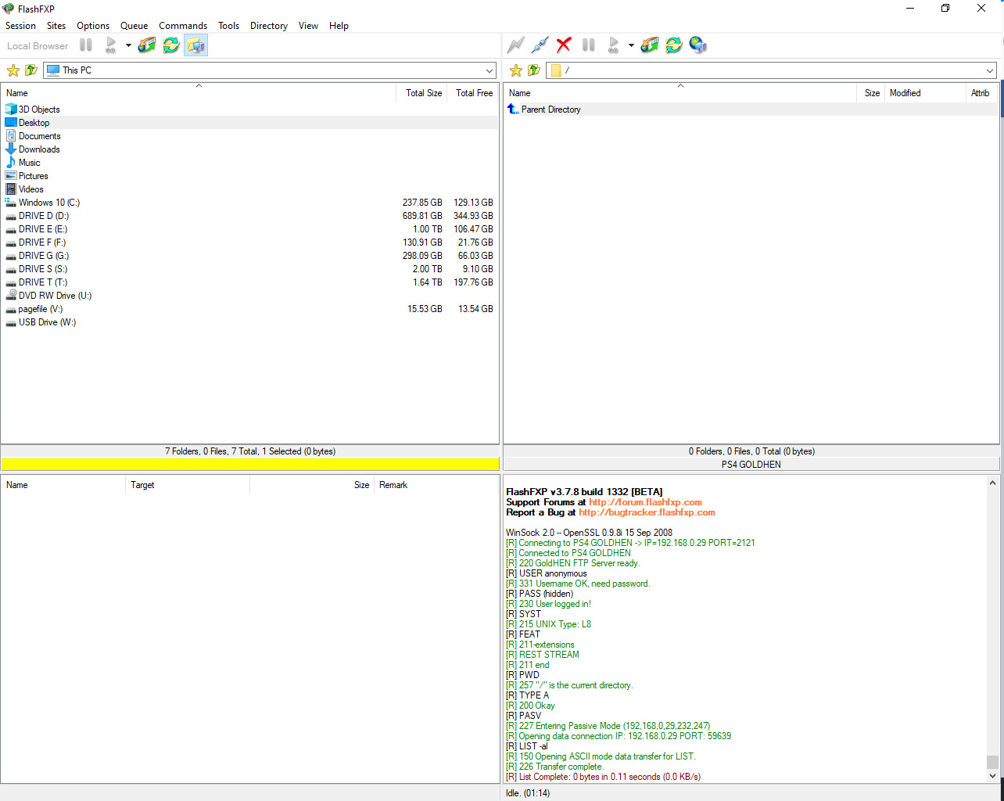Open the Help menu
Image resolution: width=1004 pixels, height=801 pixels.
(339, 26)
